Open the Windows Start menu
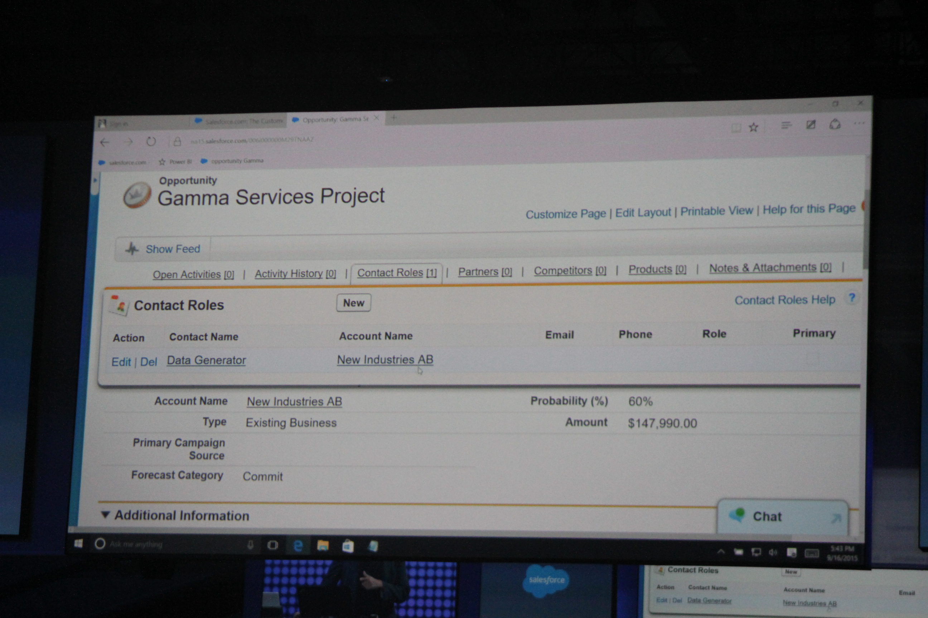The image size is (928, 618). pyautogui.click(x=78, y=544)
